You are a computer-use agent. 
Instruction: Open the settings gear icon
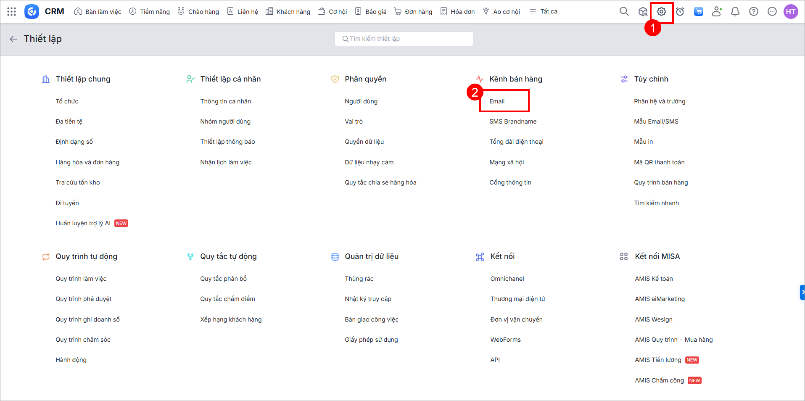tap(661, 12)
